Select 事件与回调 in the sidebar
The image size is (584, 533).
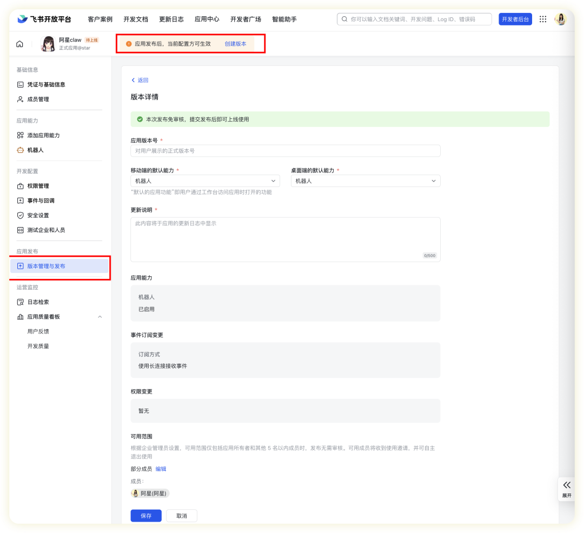41,201
